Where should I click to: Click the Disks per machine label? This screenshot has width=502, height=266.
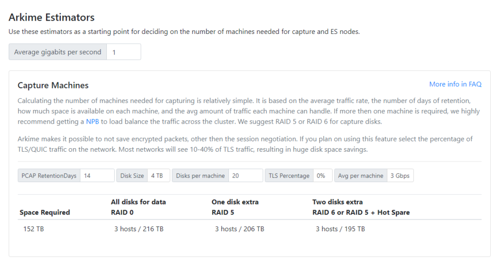coord(201,176)
